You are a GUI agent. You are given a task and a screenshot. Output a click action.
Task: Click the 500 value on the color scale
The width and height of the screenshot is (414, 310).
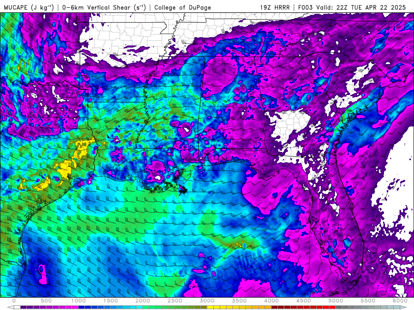(46, 301)
